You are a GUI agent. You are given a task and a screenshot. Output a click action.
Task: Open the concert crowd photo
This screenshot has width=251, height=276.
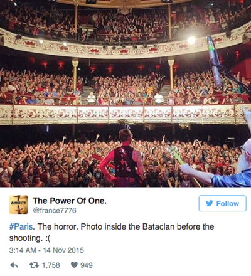[125, 93]
